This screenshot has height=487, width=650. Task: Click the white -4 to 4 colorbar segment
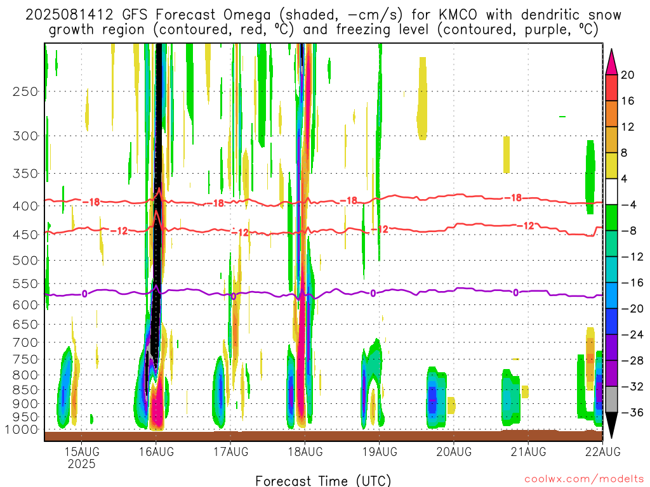click(x=611, y=192)
